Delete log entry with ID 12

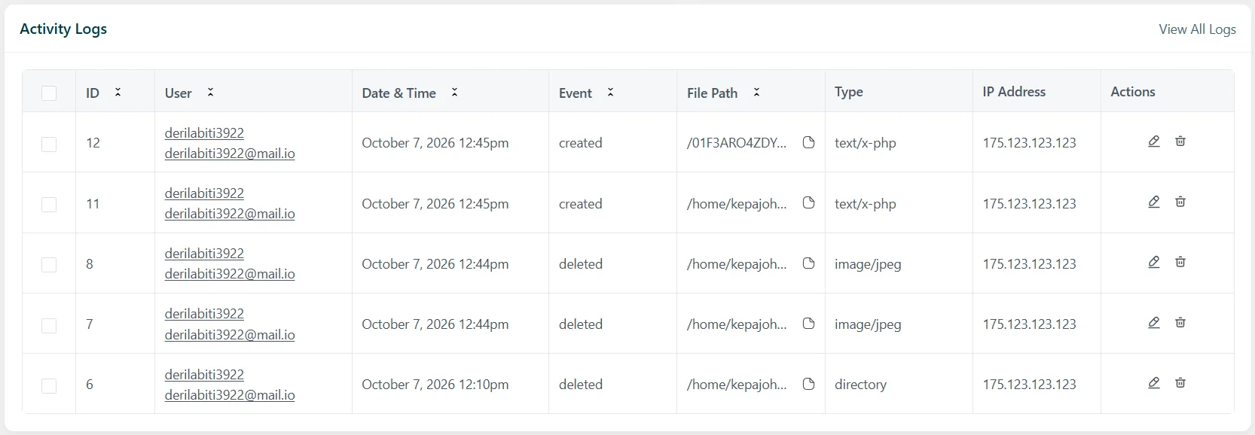[1180, 141]
